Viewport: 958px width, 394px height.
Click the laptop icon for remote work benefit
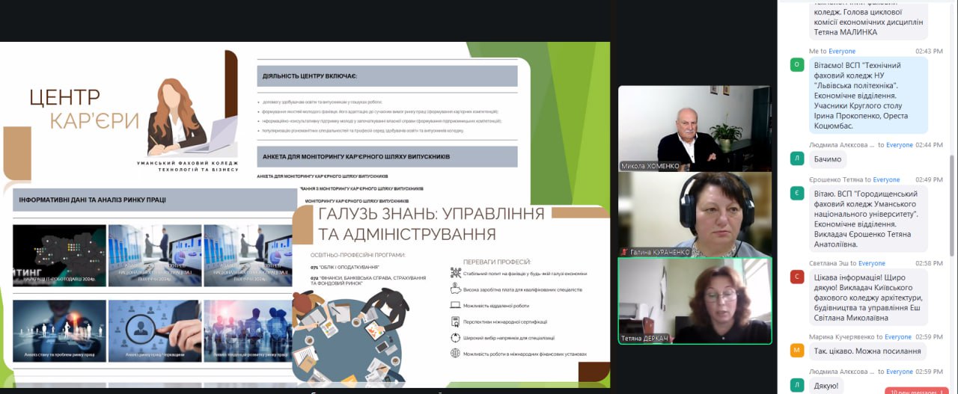pyautogui.click(x=455, y=305)
